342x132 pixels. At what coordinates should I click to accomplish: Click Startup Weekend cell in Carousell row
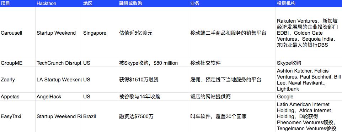coord(59,33)
